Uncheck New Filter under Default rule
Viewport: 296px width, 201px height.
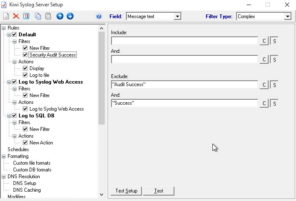coord(25,48)
